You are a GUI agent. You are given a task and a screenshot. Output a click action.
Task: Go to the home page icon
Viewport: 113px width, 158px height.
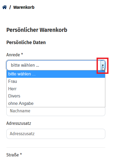click(x=5, y=7)
